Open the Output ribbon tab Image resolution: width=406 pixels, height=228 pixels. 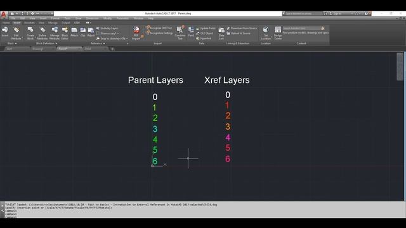tap(65, 23)
